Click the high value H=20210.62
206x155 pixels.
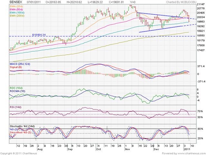tap(74, 2)
